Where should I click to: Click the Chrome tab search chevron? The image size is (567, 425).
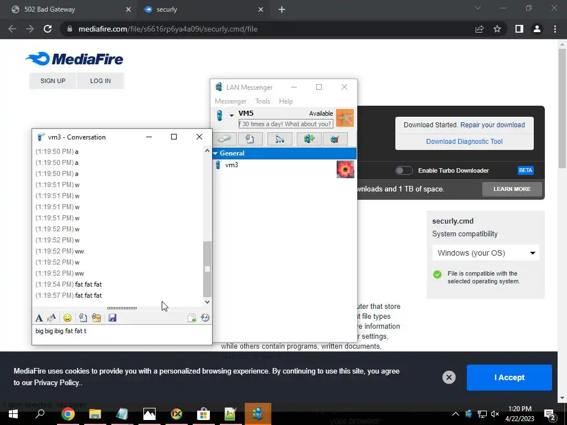478,8
